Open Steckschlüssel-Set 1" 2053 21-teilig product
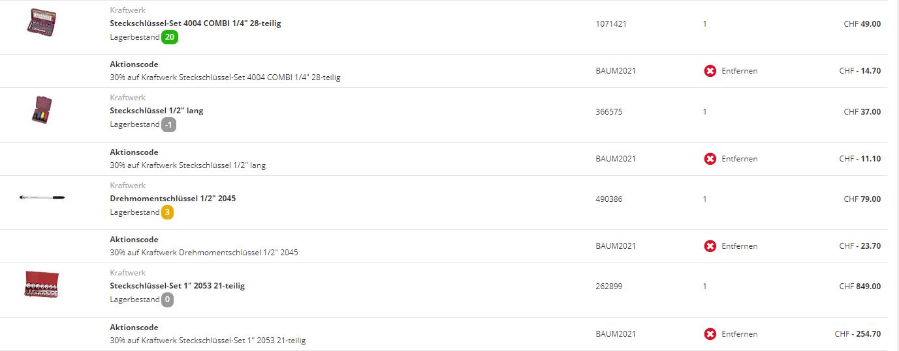Screen dimensions: 899x351 [x=178, y=286]
